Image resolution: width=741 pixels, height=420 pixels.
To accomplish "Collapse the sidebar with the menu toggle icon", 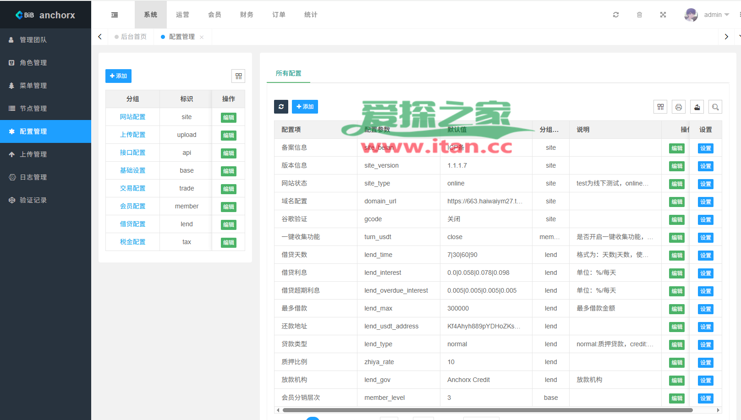I will tap(115, 15).
